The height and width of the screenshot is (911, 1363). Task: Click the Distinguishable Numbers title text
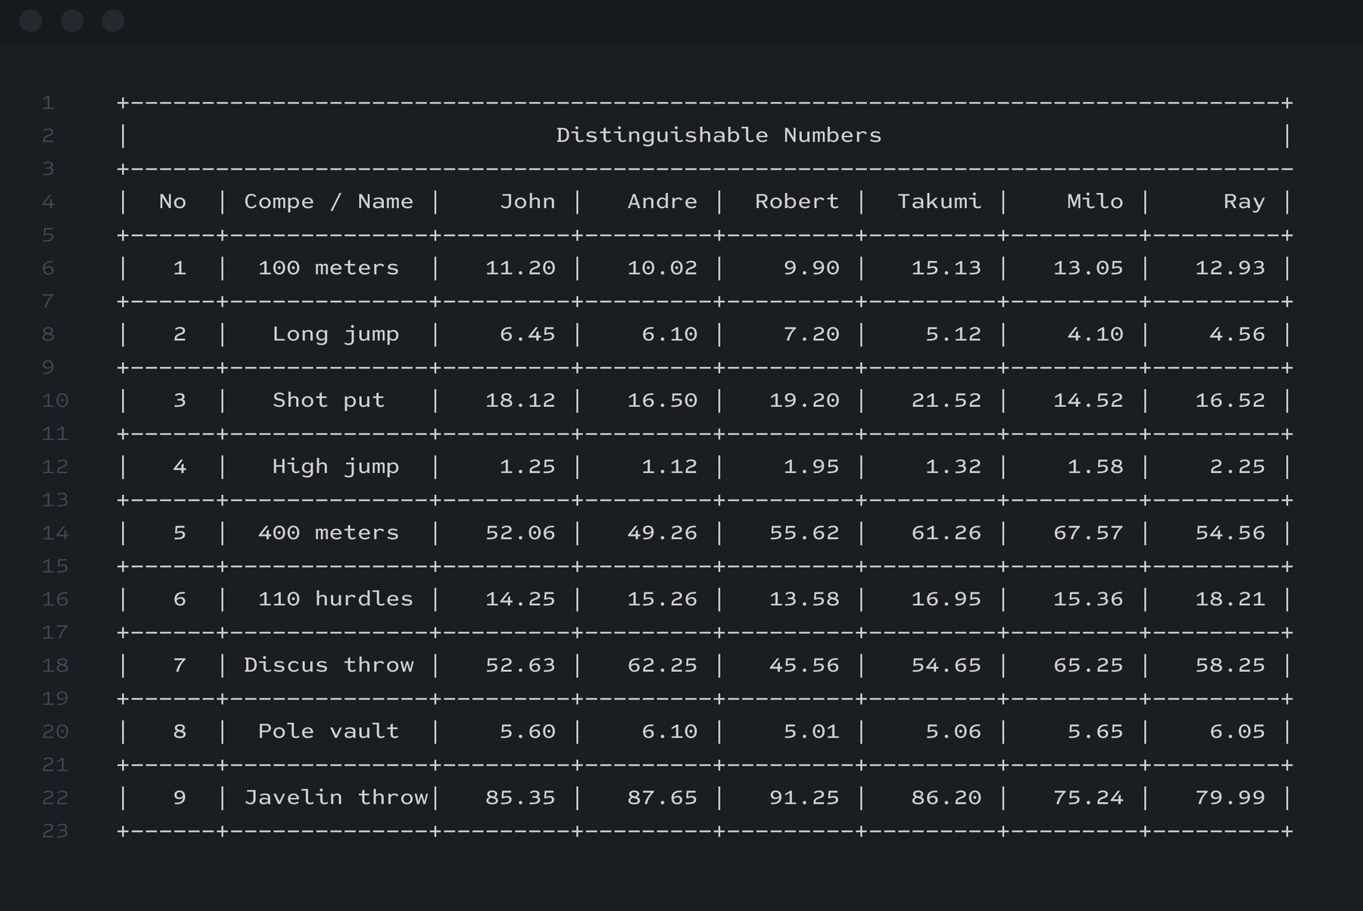click(x=719, y=135)
